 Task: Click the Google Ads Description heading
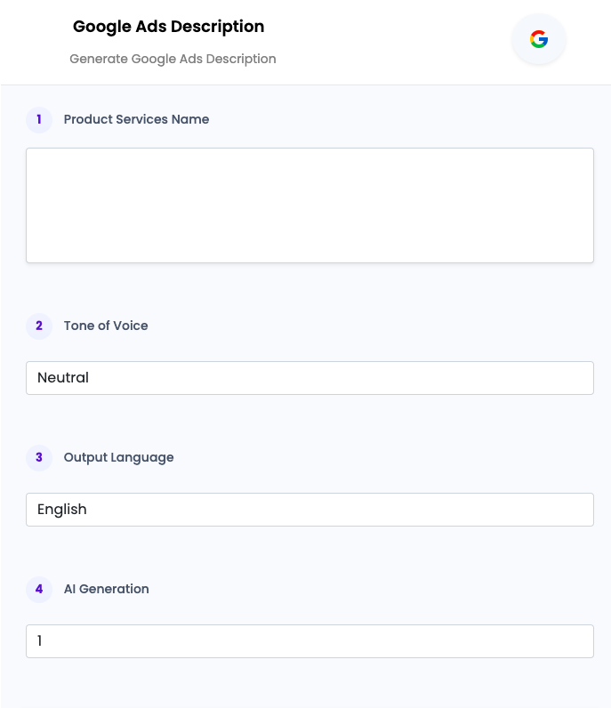pyautogui.click(x=168, y=27)
